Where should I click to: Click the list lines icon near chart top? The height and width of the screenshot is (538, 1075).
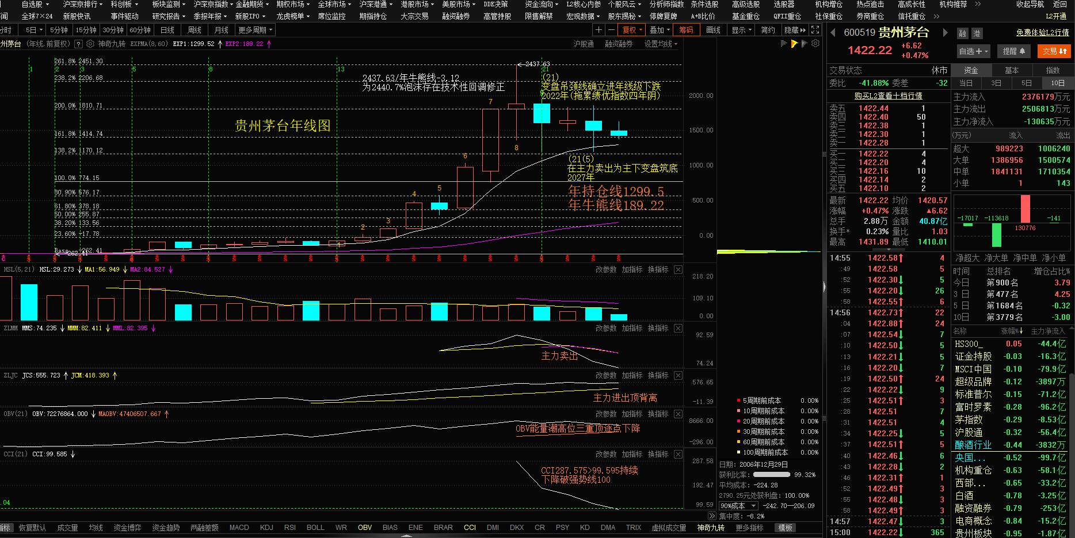[784, 44]
